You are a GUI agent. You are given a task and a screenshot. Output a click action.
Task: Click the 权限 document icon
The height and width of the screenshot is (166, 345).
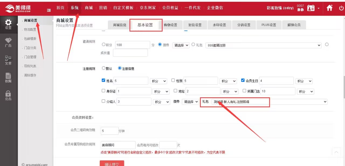(x=8, y=76)
